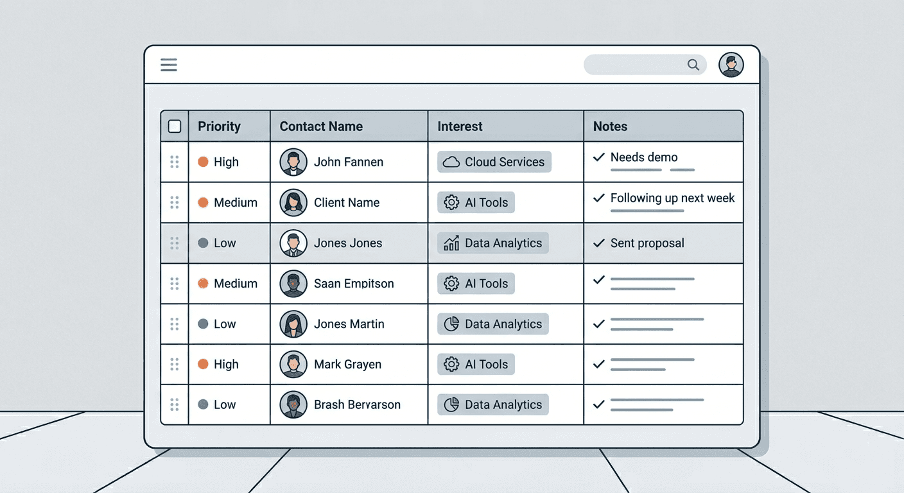Select the user profile icon top right

pos(731,64)
